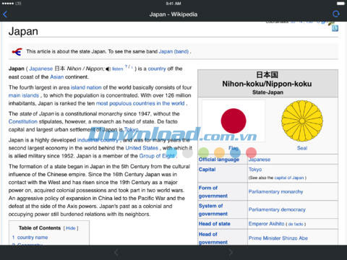Open the imperial seal chrysanthemum image
Image resolution: width=347 pixels, height=260 pixels.
point(302,121)
